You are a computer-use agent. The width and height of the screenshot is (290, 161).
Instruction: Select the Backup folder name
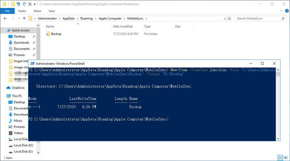pyautogui.click(x=56, y=34)
